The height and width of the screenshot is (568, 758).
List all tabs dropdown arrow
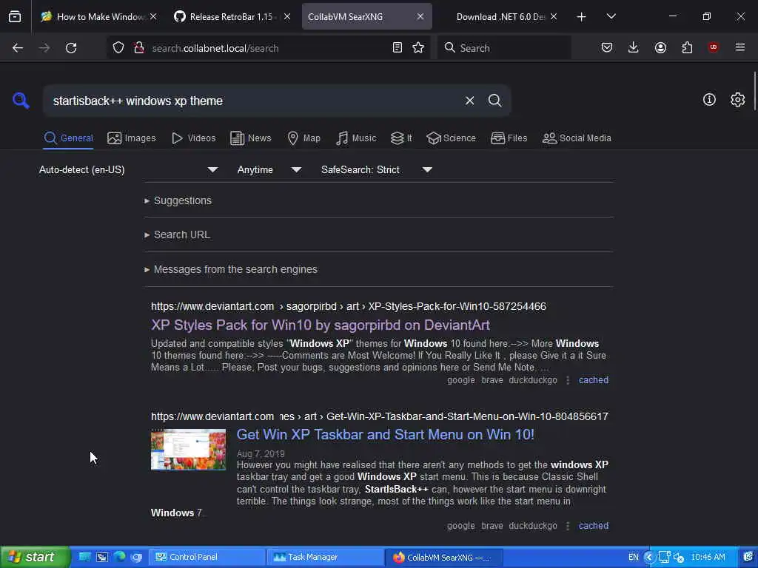(611, 16)
